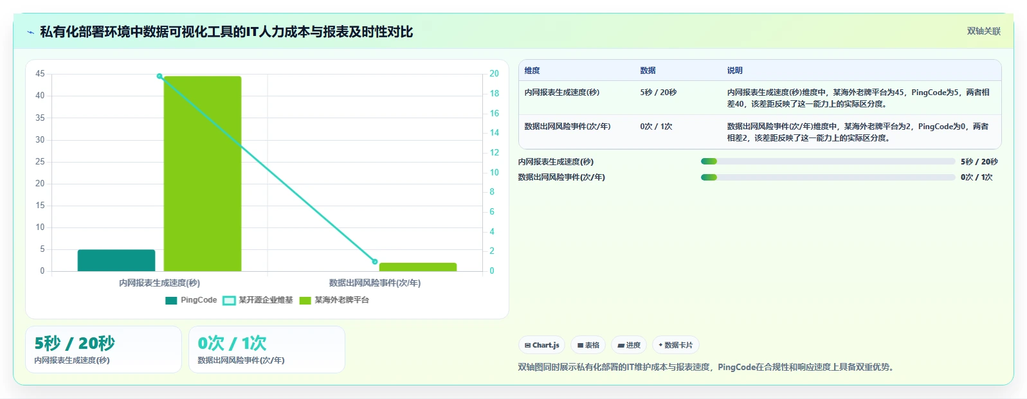Click the x-axis label 数据出网风险事件(次/年)

point(375,283)
